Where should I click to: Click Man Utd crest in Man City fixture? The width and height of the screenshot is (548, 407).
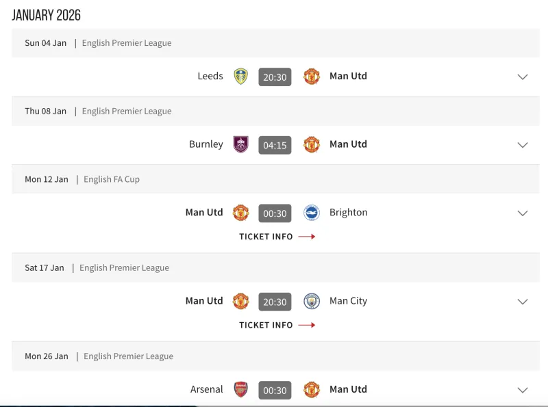pos(240,301)
